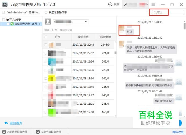The image size is (186, 135).
Task: Click avatar of friend dated 2017/11/09 16:56
Action: [x=52, y=61]
